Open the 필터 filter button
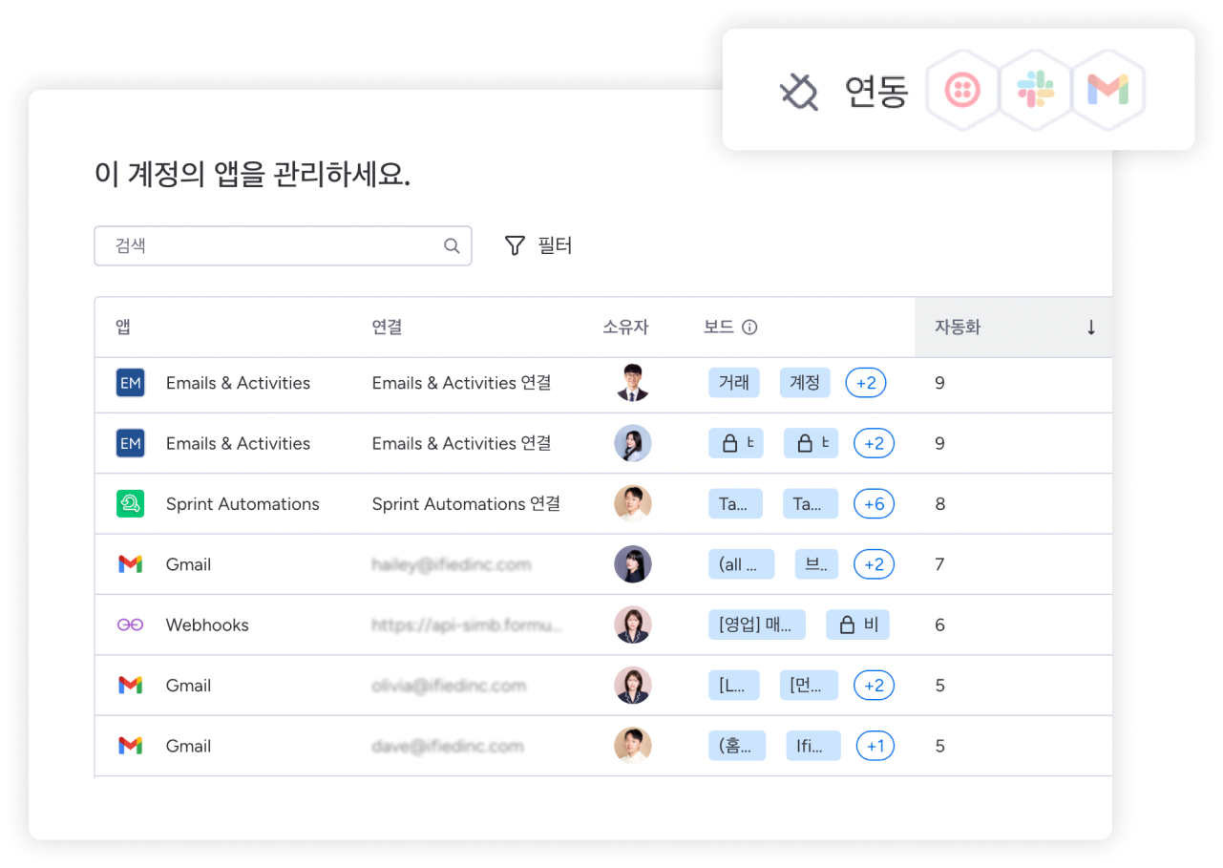The height and width of the screenshot is (868, 1223). click(538, 246)
